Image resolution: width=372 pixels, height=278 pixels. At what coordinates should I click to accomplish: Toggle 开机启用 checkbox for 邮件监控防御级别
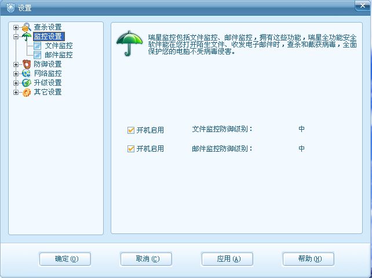(131, 149)
